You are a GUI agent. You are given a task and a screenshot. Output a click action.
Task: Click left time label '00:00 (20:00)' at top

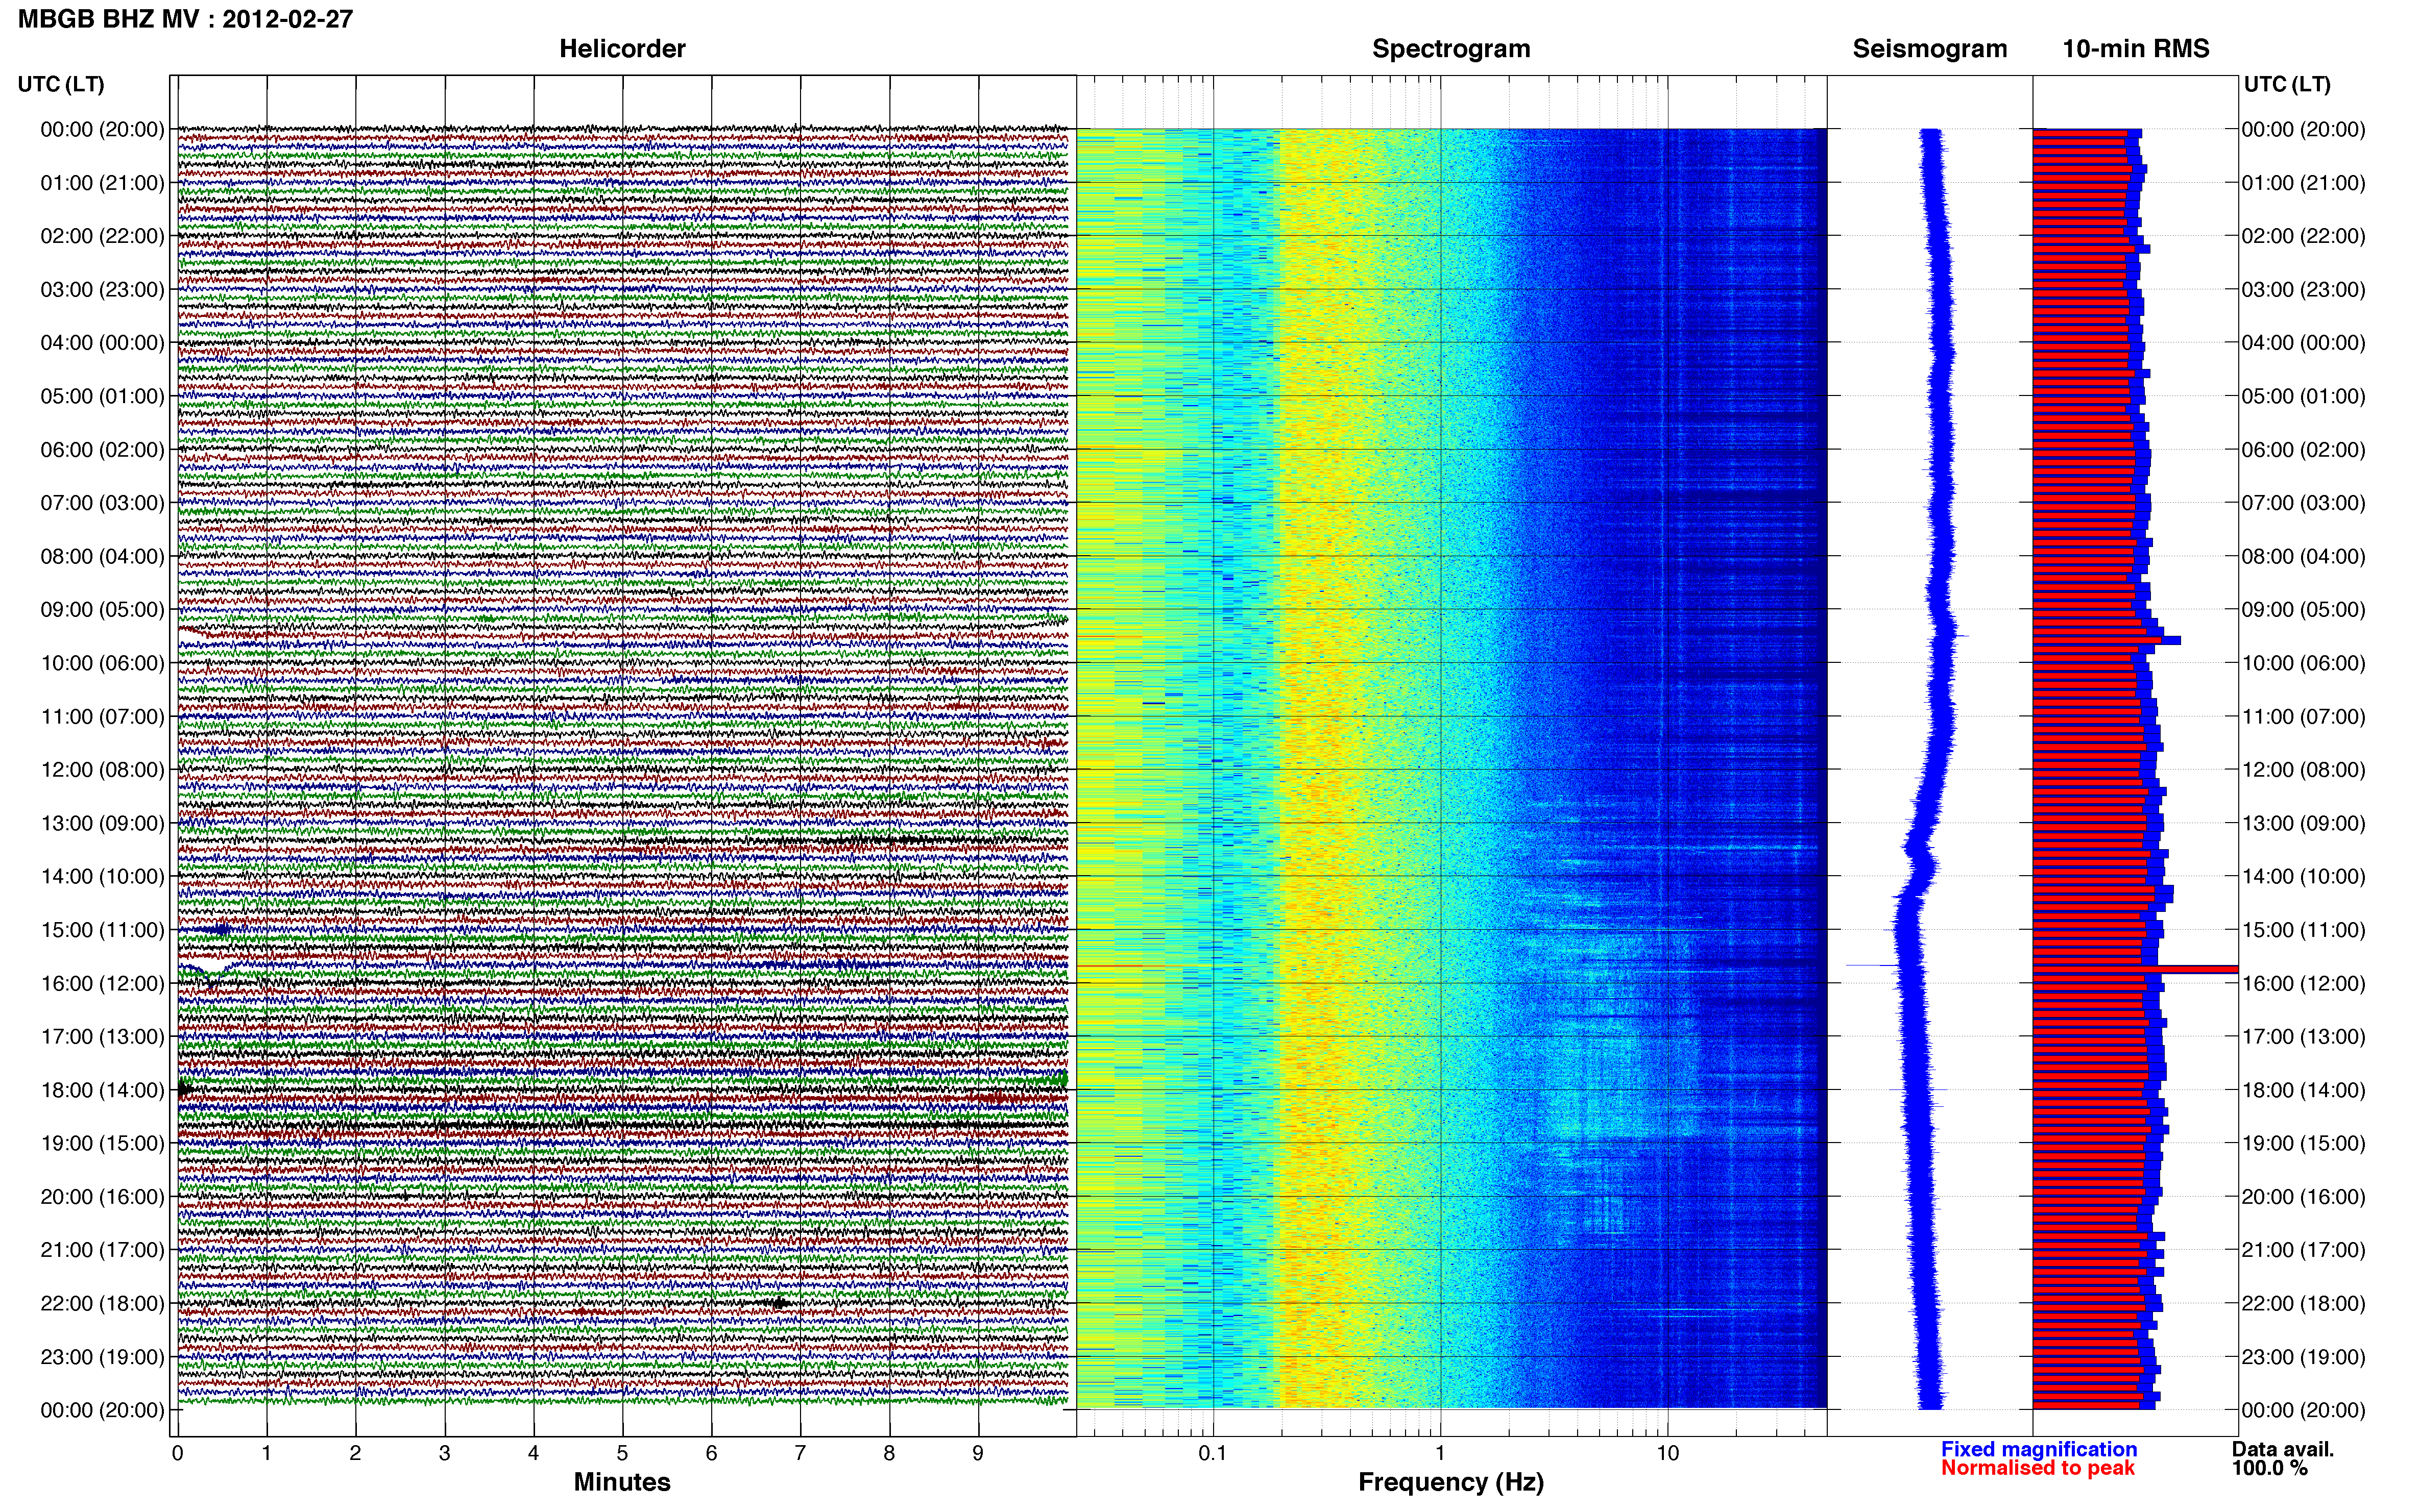[102, 129]
